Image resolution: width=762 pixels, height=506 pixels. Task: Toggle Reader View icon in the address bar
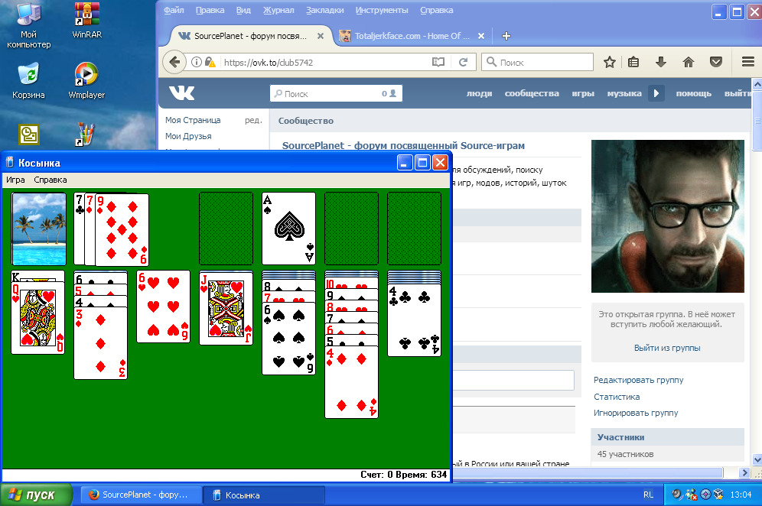438,63
